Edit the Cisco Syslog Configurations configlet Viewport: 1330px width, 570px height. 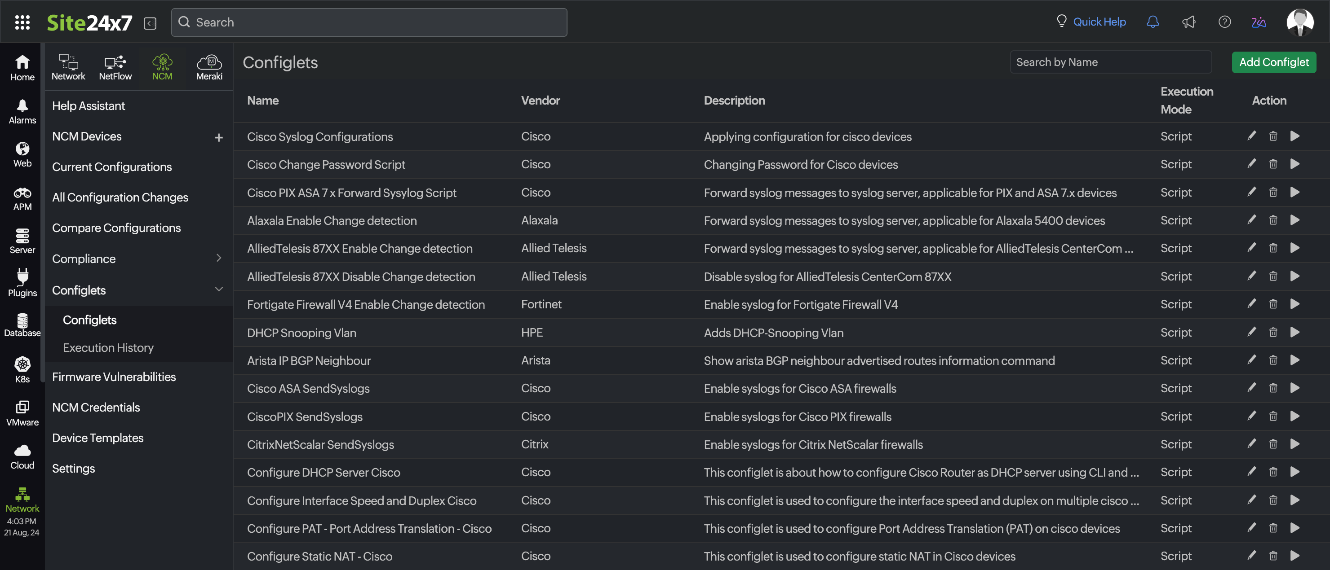click(1251, 136)
